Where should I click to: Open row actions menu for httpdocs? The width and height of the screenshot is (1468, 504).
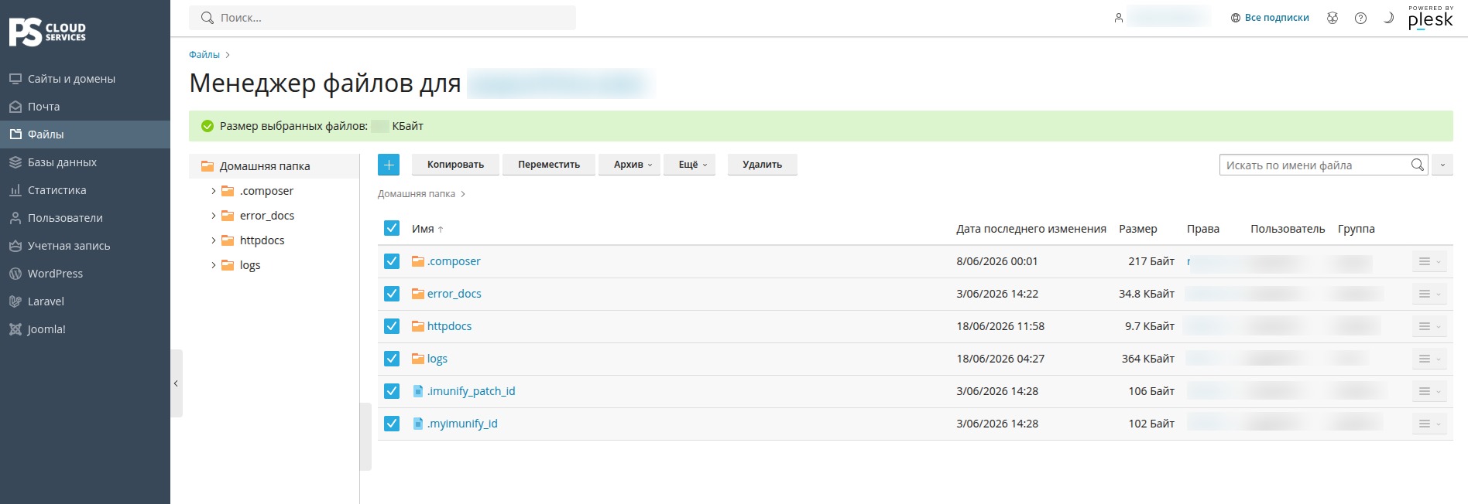pyautogui.click(x=1429, y=326)
